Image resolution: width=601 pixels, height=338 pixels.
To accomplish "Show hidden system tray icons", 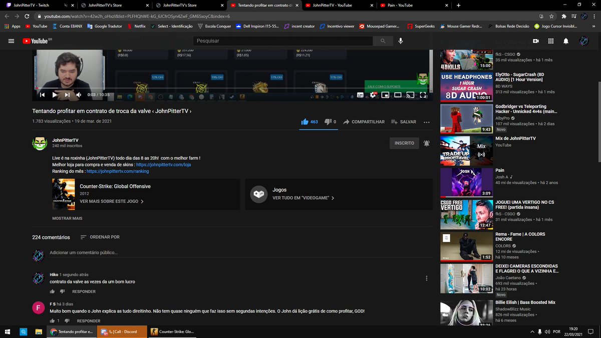I will [x=531, y=331].
